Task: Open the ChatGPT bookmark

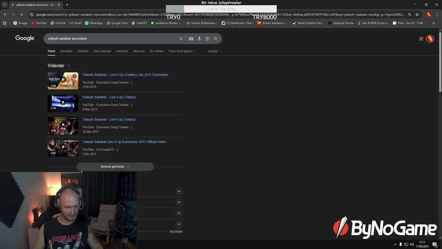Action: [x=139, y=23]
